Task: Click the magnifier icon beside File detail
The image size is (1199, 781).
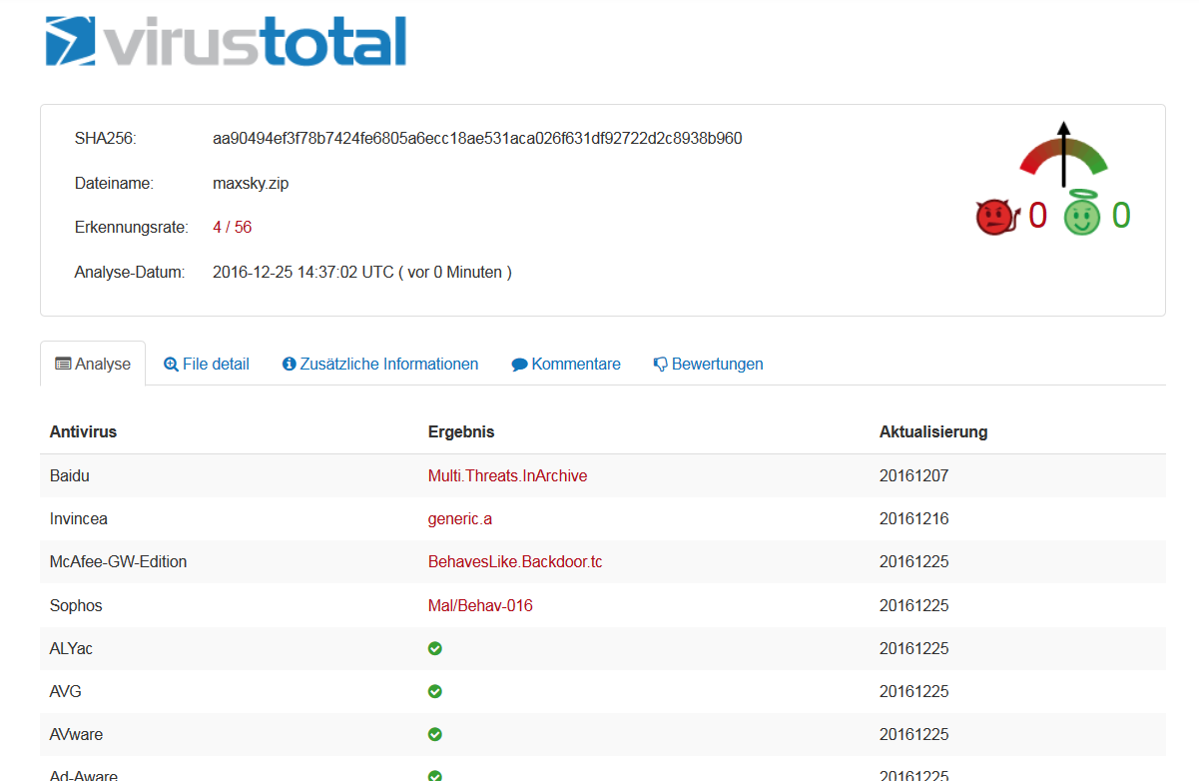Action: pos(171,365)
